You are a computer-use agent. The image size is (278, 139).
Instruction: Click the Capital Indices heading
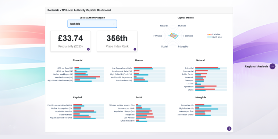tap(186, 18)
